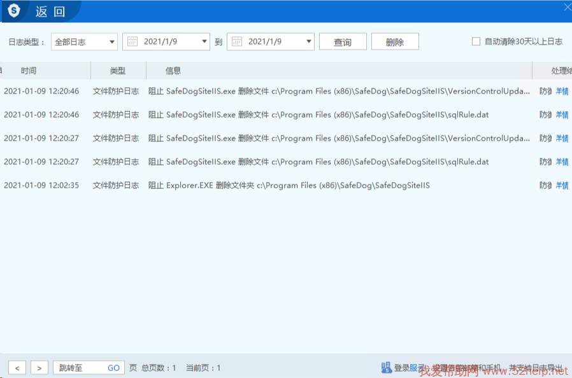Click the 跳转至 page number input field
The height and width of the screenshot is (378, 572).
[x=78, y=368]
